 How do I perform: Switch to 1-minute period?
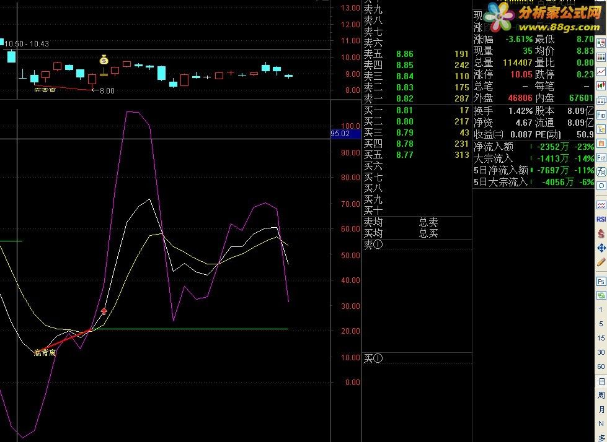coord(601,310)
